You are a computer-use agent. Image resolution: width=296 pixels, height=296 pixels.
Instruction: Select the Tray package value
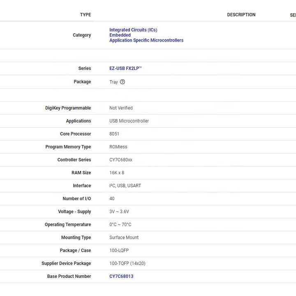pyautogui.click(x=113, y=82)
